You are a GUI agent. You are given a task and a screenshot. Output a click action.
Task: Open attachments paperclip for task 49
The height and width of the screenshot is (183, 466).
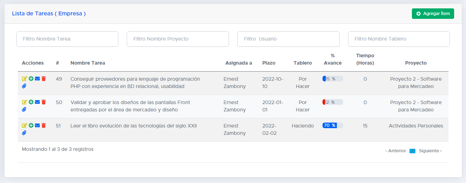(x=24, y=86)
